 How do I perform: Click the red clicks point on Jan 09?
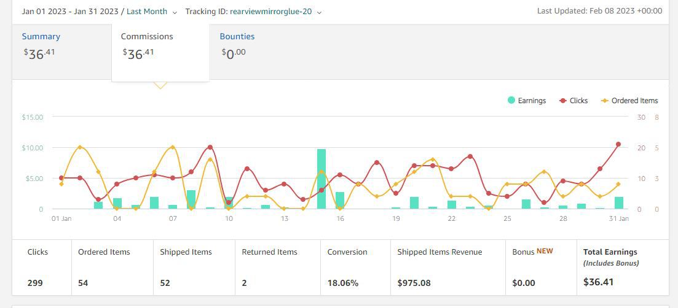coord(210,147)
